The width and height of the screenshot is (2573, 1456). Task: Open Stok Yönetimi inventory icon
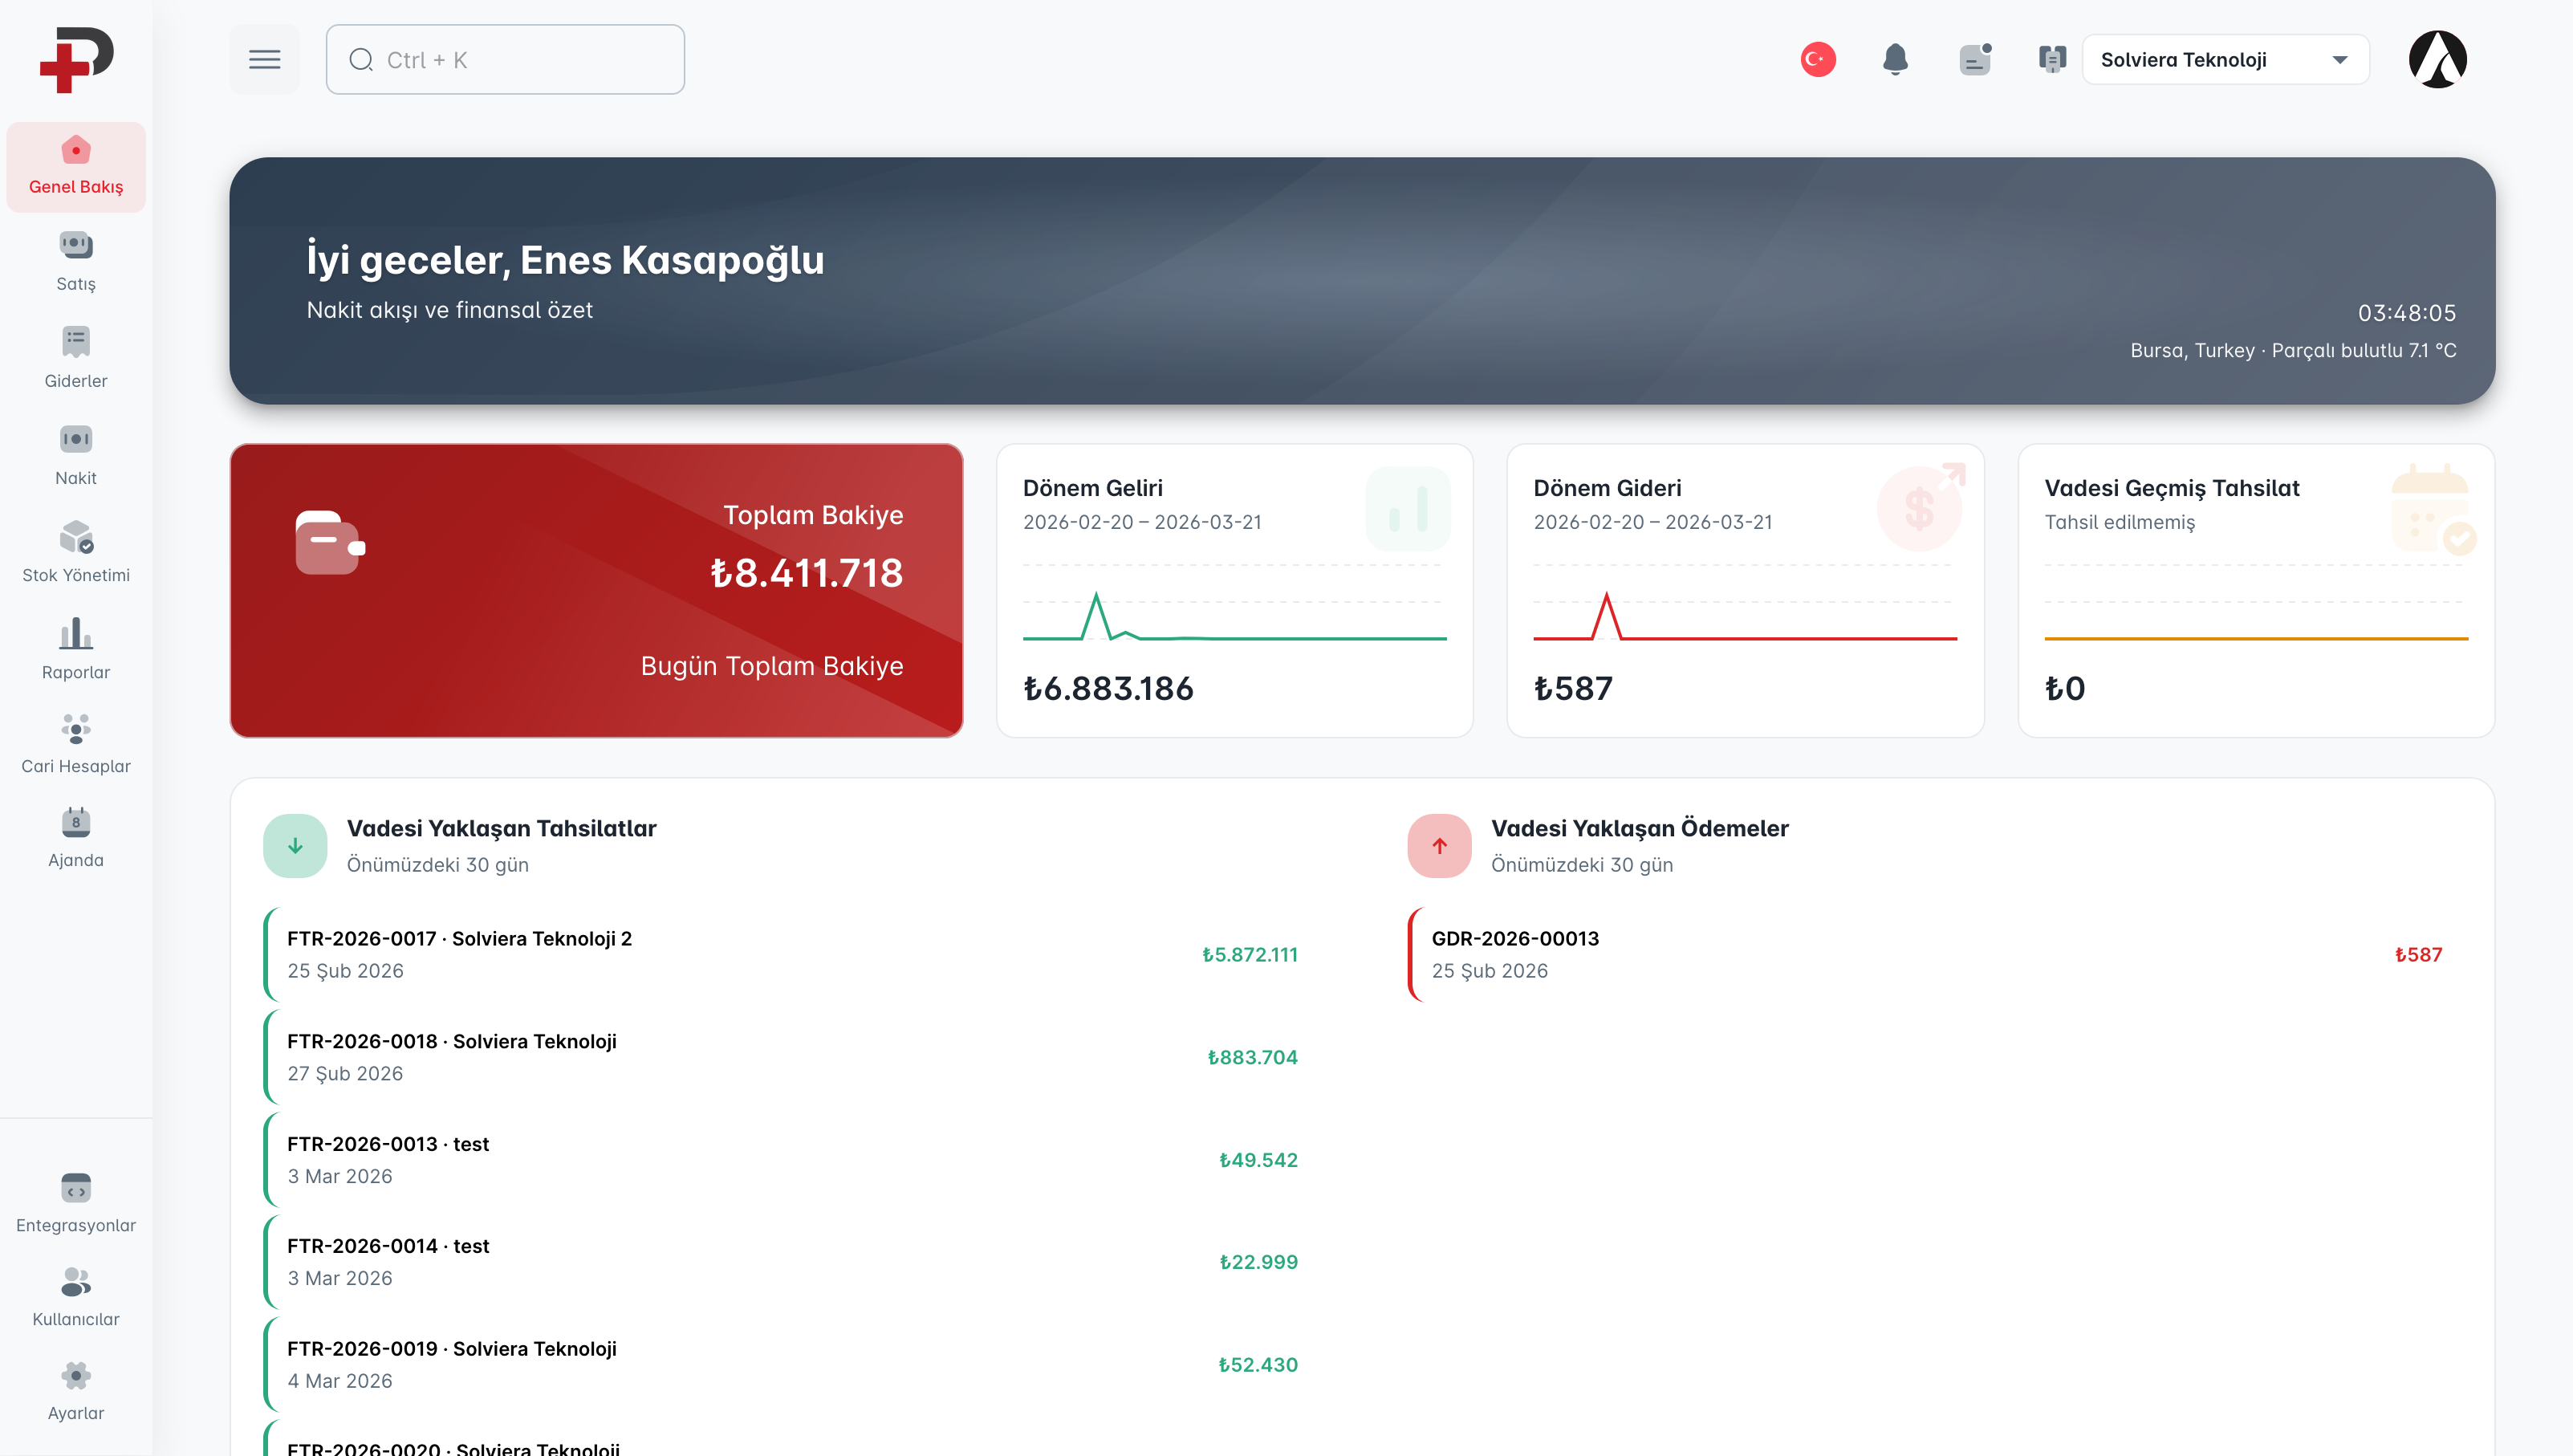click(76, 538)
